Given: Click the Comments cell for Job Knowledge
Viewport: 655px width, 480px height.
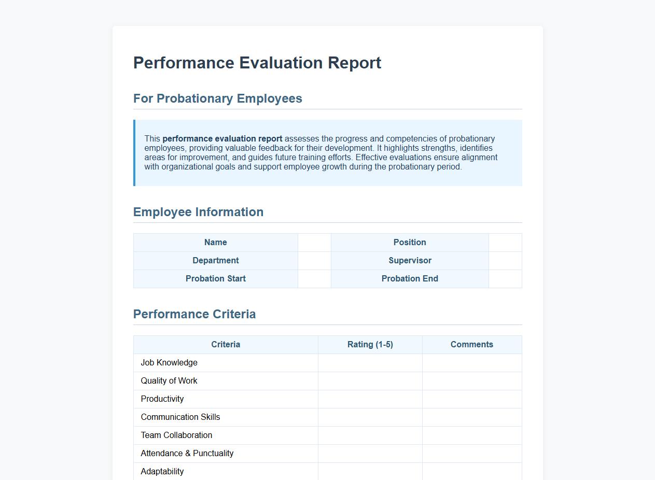Looking at the screenshot, I should pyautogui.click(x=471, y=362).
